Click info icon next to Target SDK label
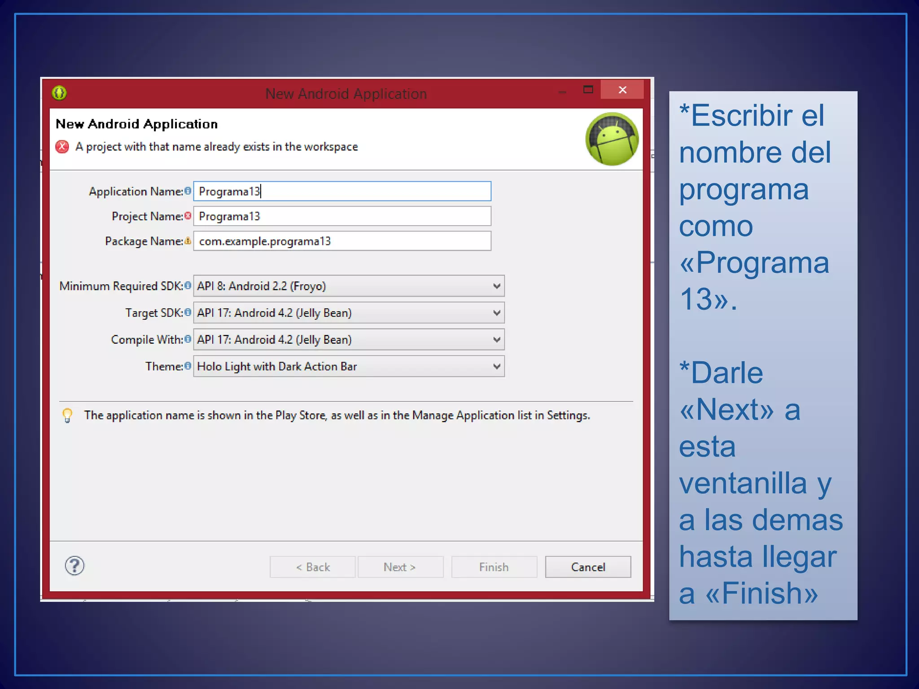 coord(188,312)
